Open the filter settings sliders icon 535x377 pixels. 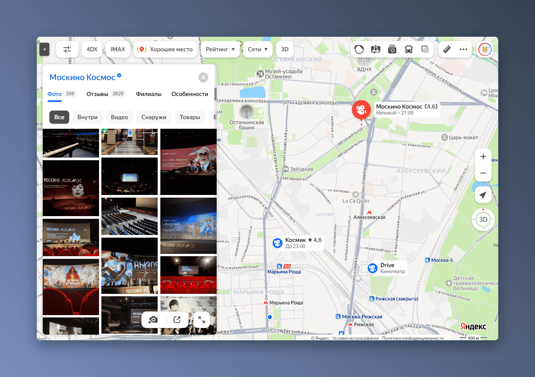coord(67,49)
